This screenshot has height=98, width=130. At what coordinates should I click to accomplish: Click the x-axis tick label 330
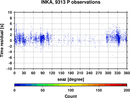click(118, 73)
